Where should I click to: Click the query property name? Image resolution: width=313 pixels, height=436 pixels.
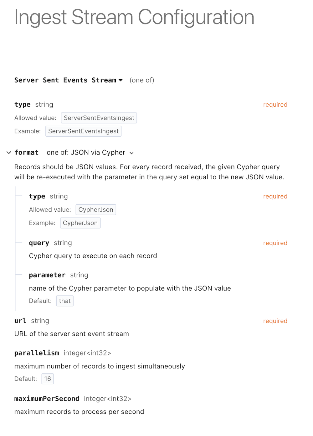pyautogui.click(x=39, y=243)
